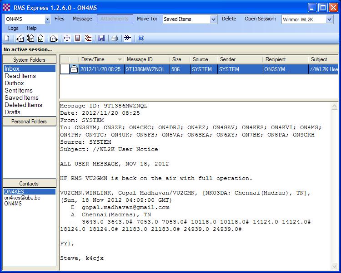Click the reply-all envelope icon with double arrows

point(30,39)
